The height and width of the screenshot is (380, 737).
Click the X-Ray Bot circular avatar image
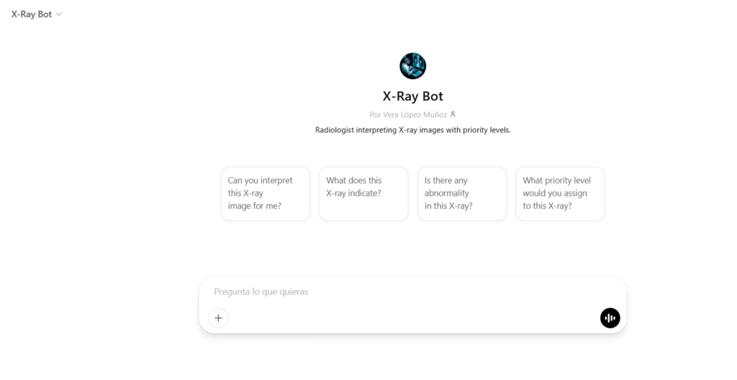(412, 65)
